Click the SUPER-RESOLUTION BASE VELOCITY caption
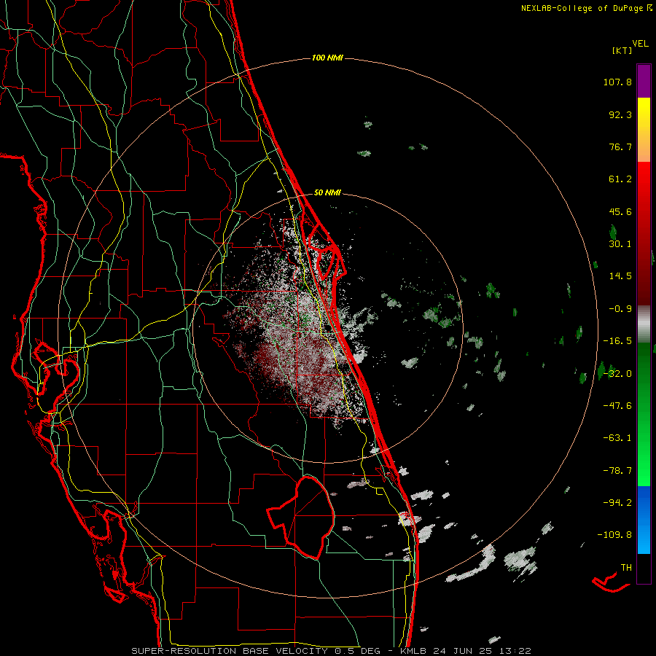This screenshot has height=656, width=656. point(230,651)
